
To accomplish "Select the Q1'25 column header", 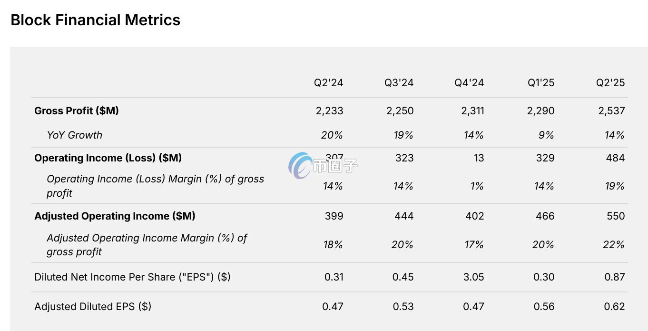I will click(x=540, y=82).
